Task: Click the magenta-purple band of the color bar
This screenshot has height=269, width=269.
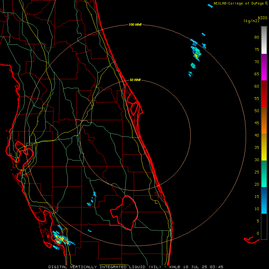Action: [x=264, y=67]
